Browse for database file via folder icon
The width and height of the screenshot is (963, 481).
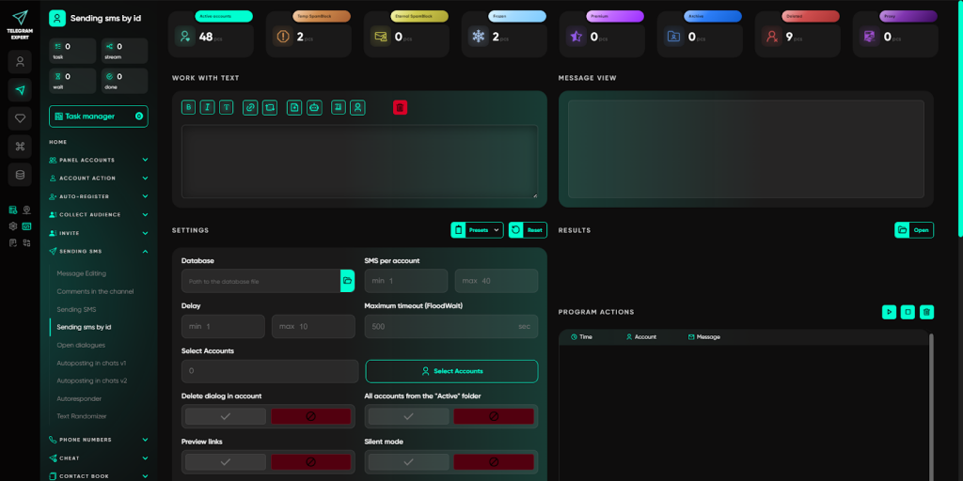(x=347, y=280)
